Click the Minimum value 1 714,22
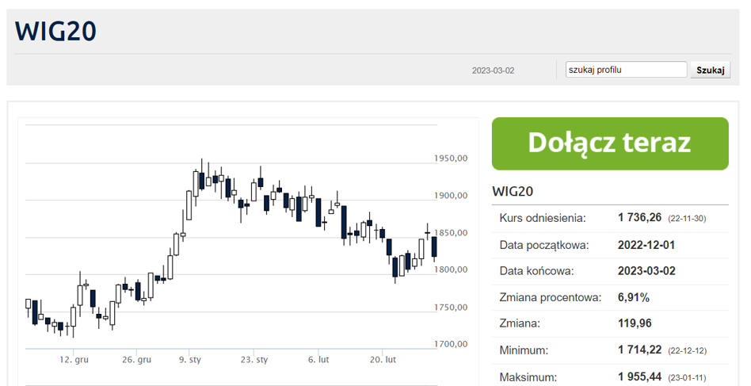This screenshot has height=386, width=751. coord(639,350)
